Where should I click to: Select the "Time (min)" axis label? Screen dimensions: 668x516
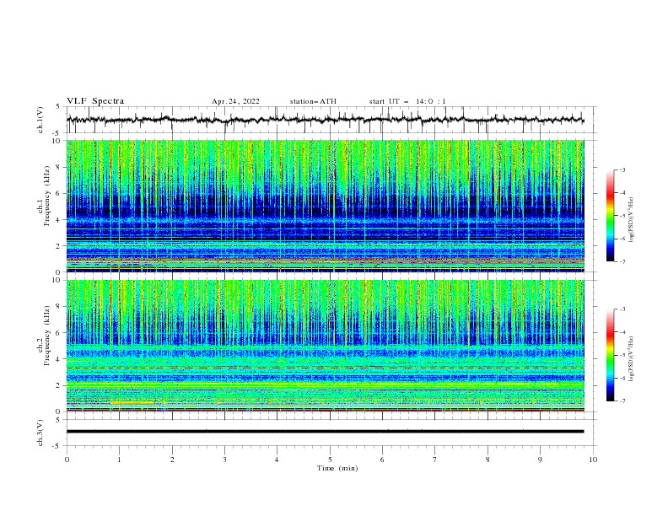[337, 468]
